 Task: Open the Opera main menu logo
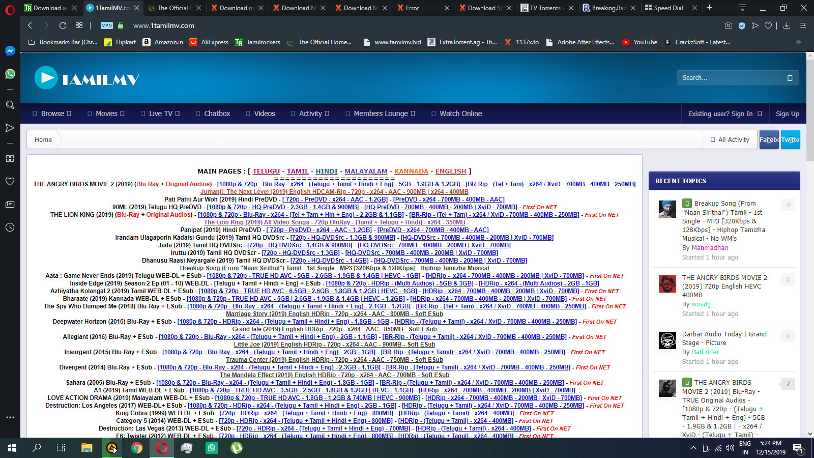coord(10,9)
